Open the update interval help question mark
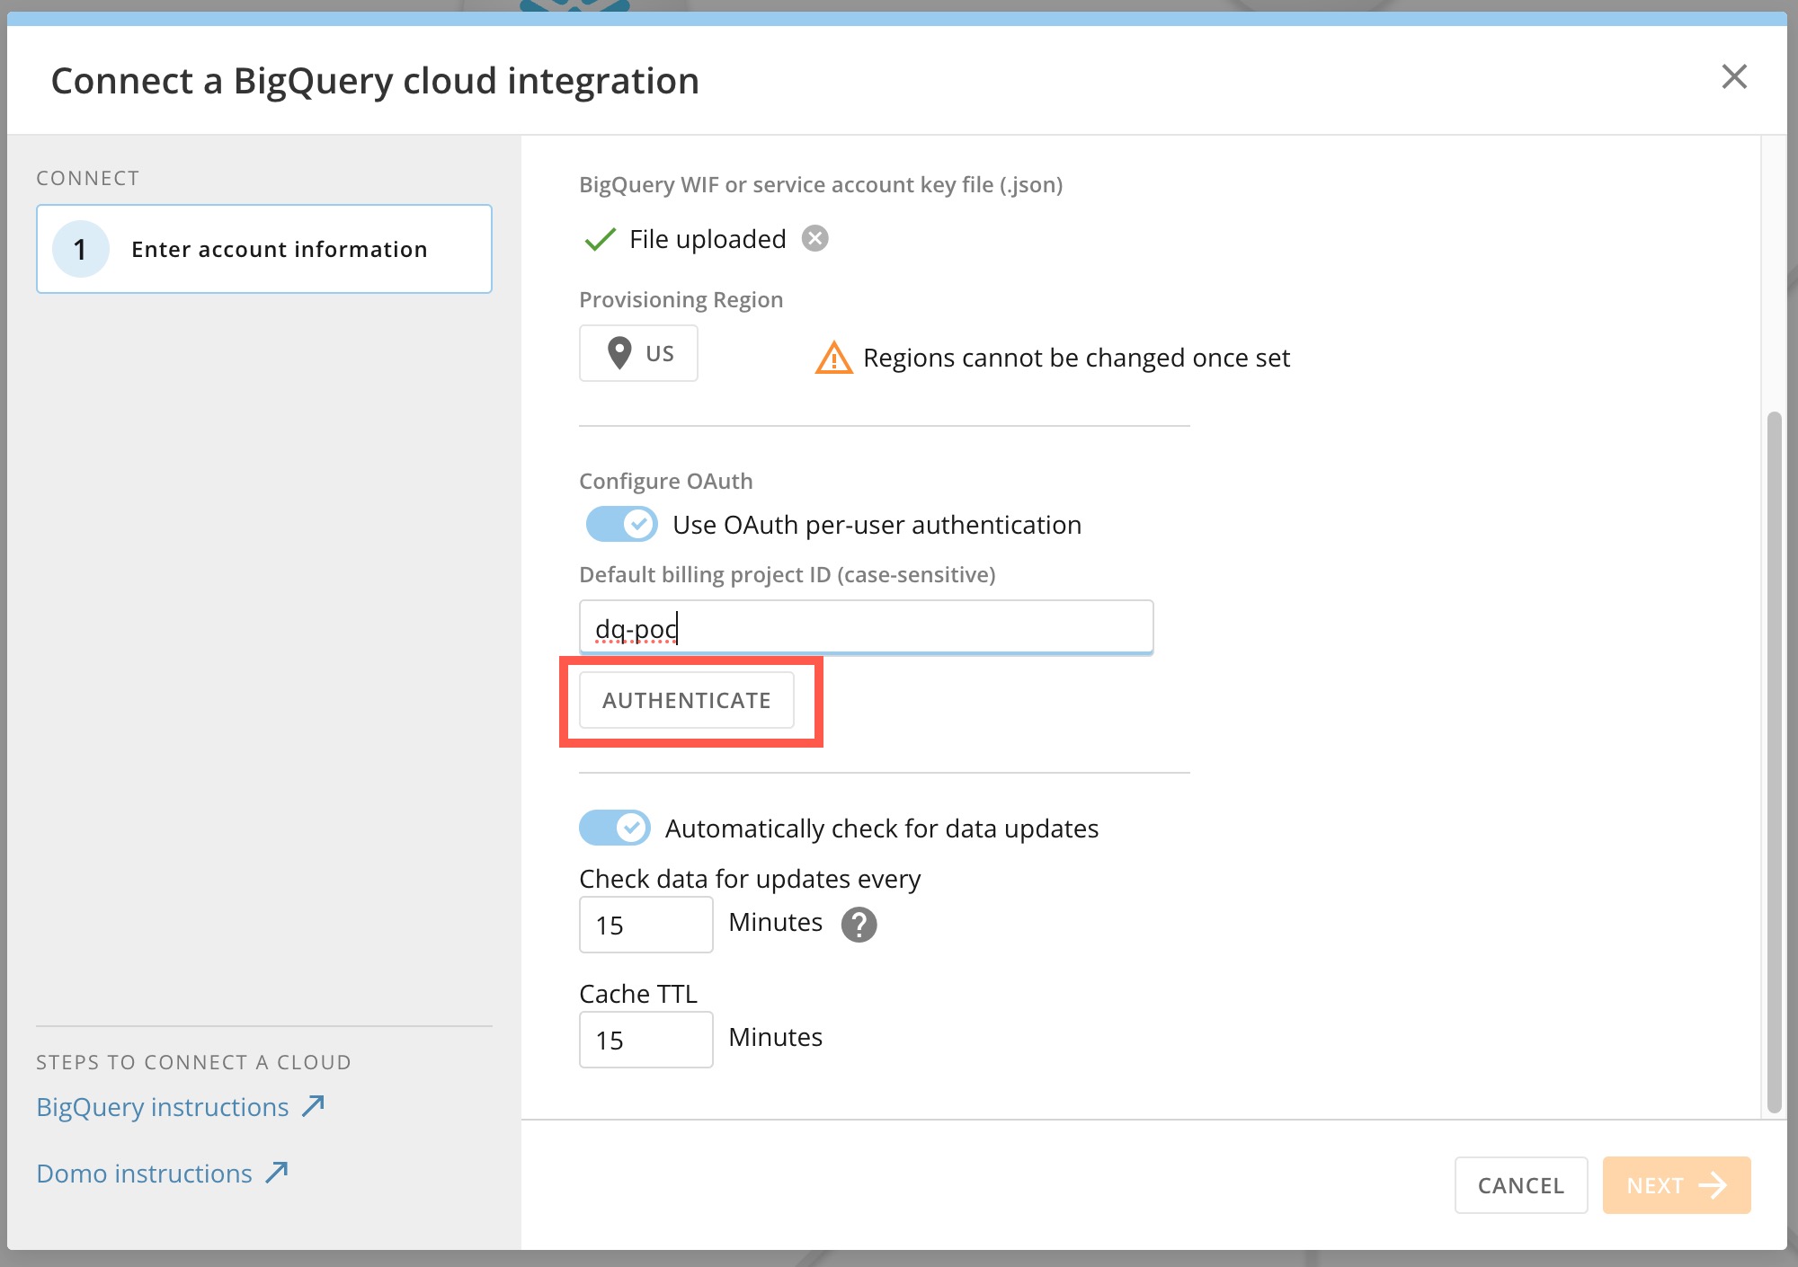 (x=859, y=924)
